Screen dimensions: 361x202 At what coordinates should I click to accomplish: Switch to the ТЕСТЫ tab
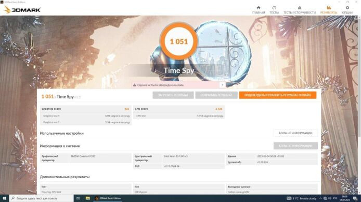(274, 10)
